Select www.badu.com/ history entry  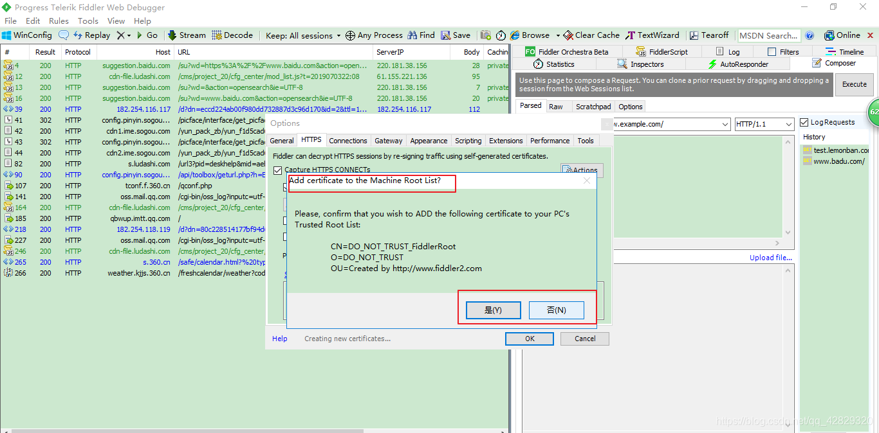click(833, 161)
